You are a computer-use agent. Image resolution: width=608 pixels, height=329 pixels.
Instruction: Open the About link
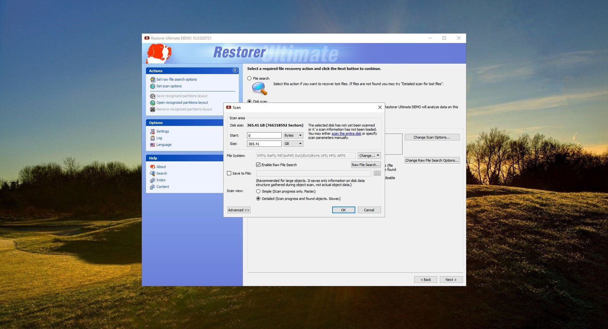161,167
